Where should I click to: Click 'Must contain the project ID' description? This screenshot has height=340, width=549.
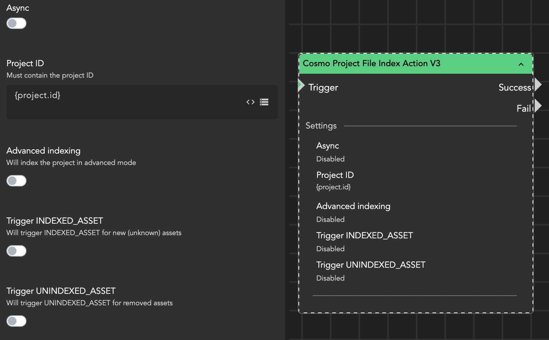(x=50, y=75)
